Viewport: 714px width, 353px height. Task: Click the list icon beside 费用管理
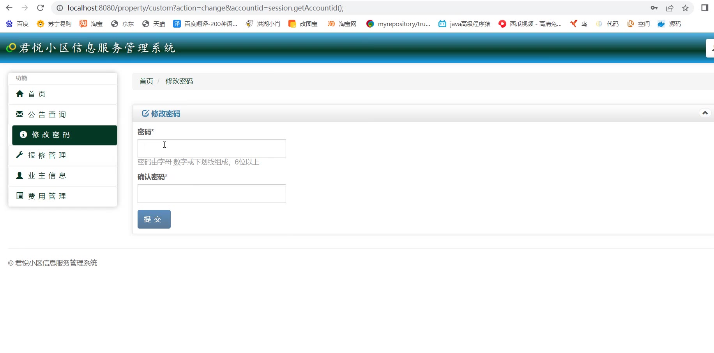point(19,196)
